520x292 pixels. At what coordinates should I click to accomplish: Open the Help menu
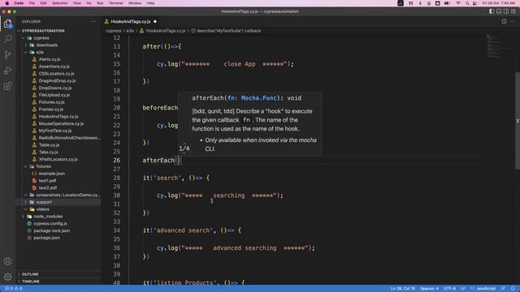click(x=150, y=3)
